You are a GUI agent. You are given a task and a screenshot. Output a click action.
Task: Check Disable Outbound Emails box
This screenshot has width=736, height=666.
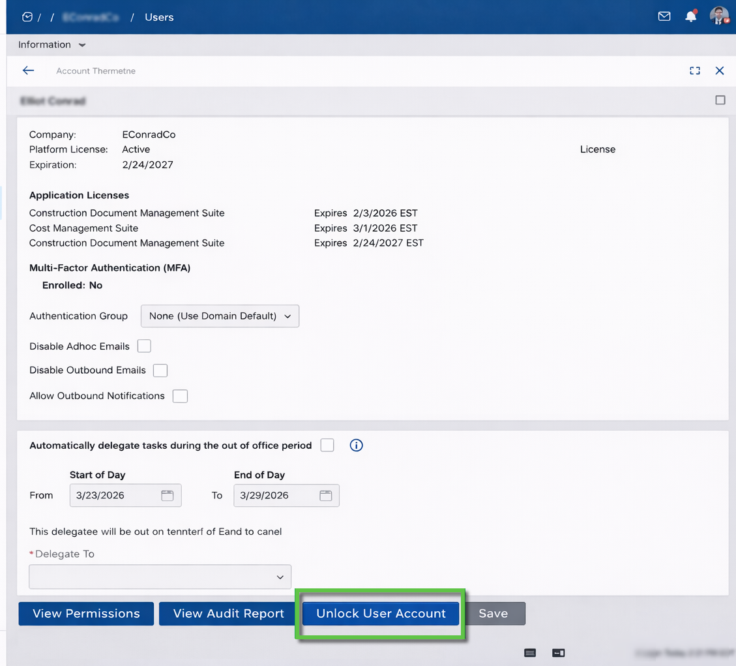point(160,371)
